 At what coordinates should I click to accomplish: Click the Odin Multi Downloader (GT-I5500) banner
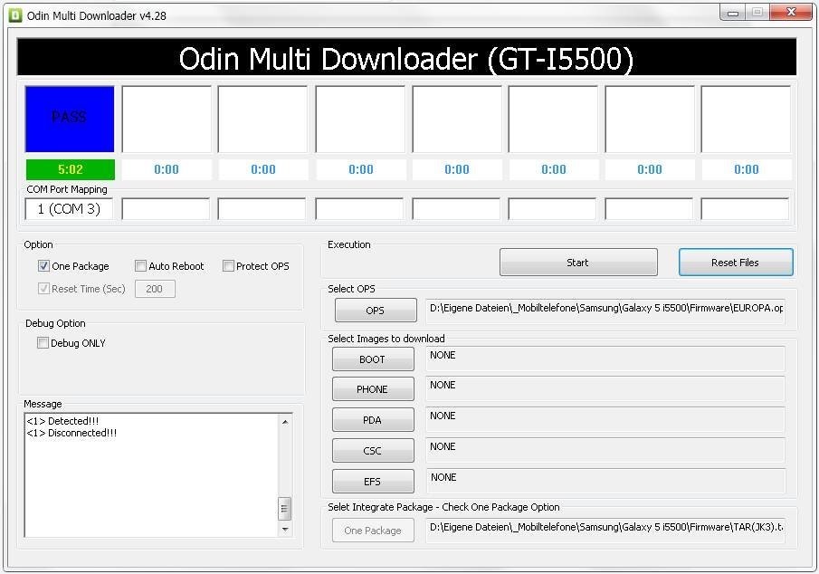click(406, 58)
